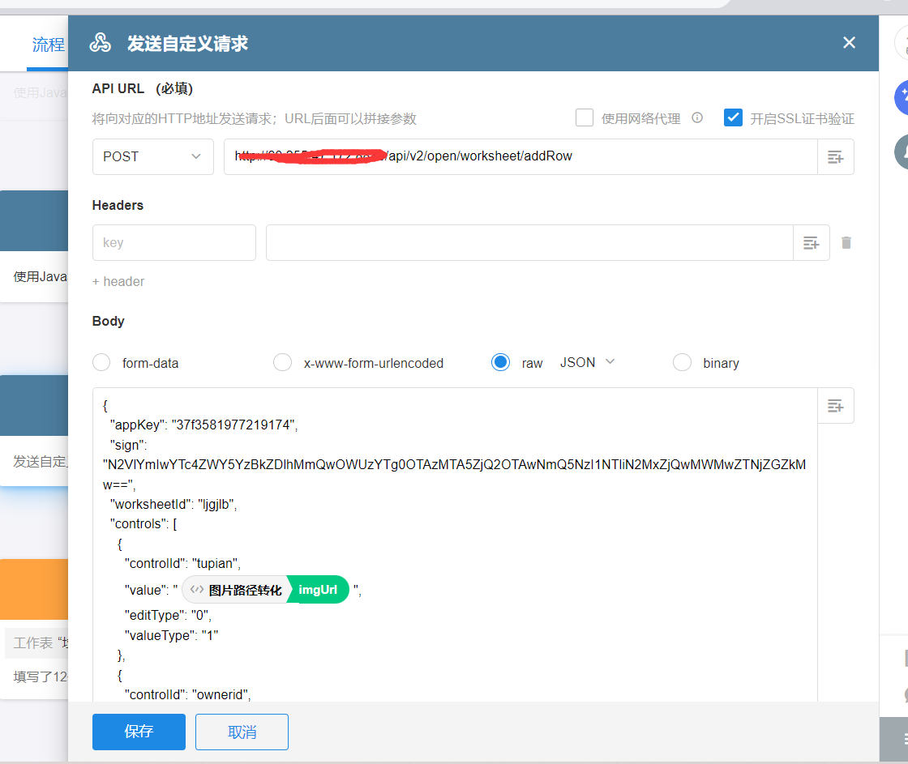This screenshot has width=908, height=764.
Task: Click the header value input field
Action: tap(529, 242)
